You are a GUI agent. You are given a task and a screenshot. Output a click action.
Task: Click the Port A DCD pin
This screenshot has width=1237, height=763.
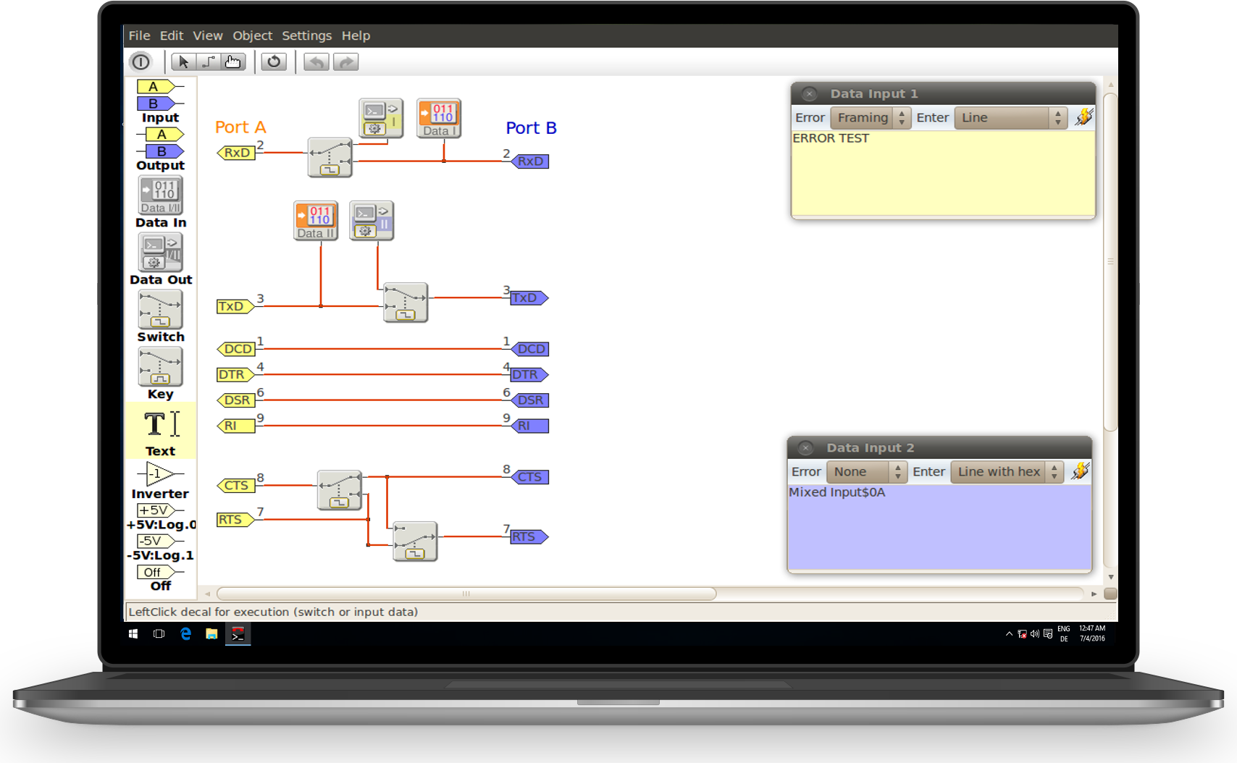point(237,349)
